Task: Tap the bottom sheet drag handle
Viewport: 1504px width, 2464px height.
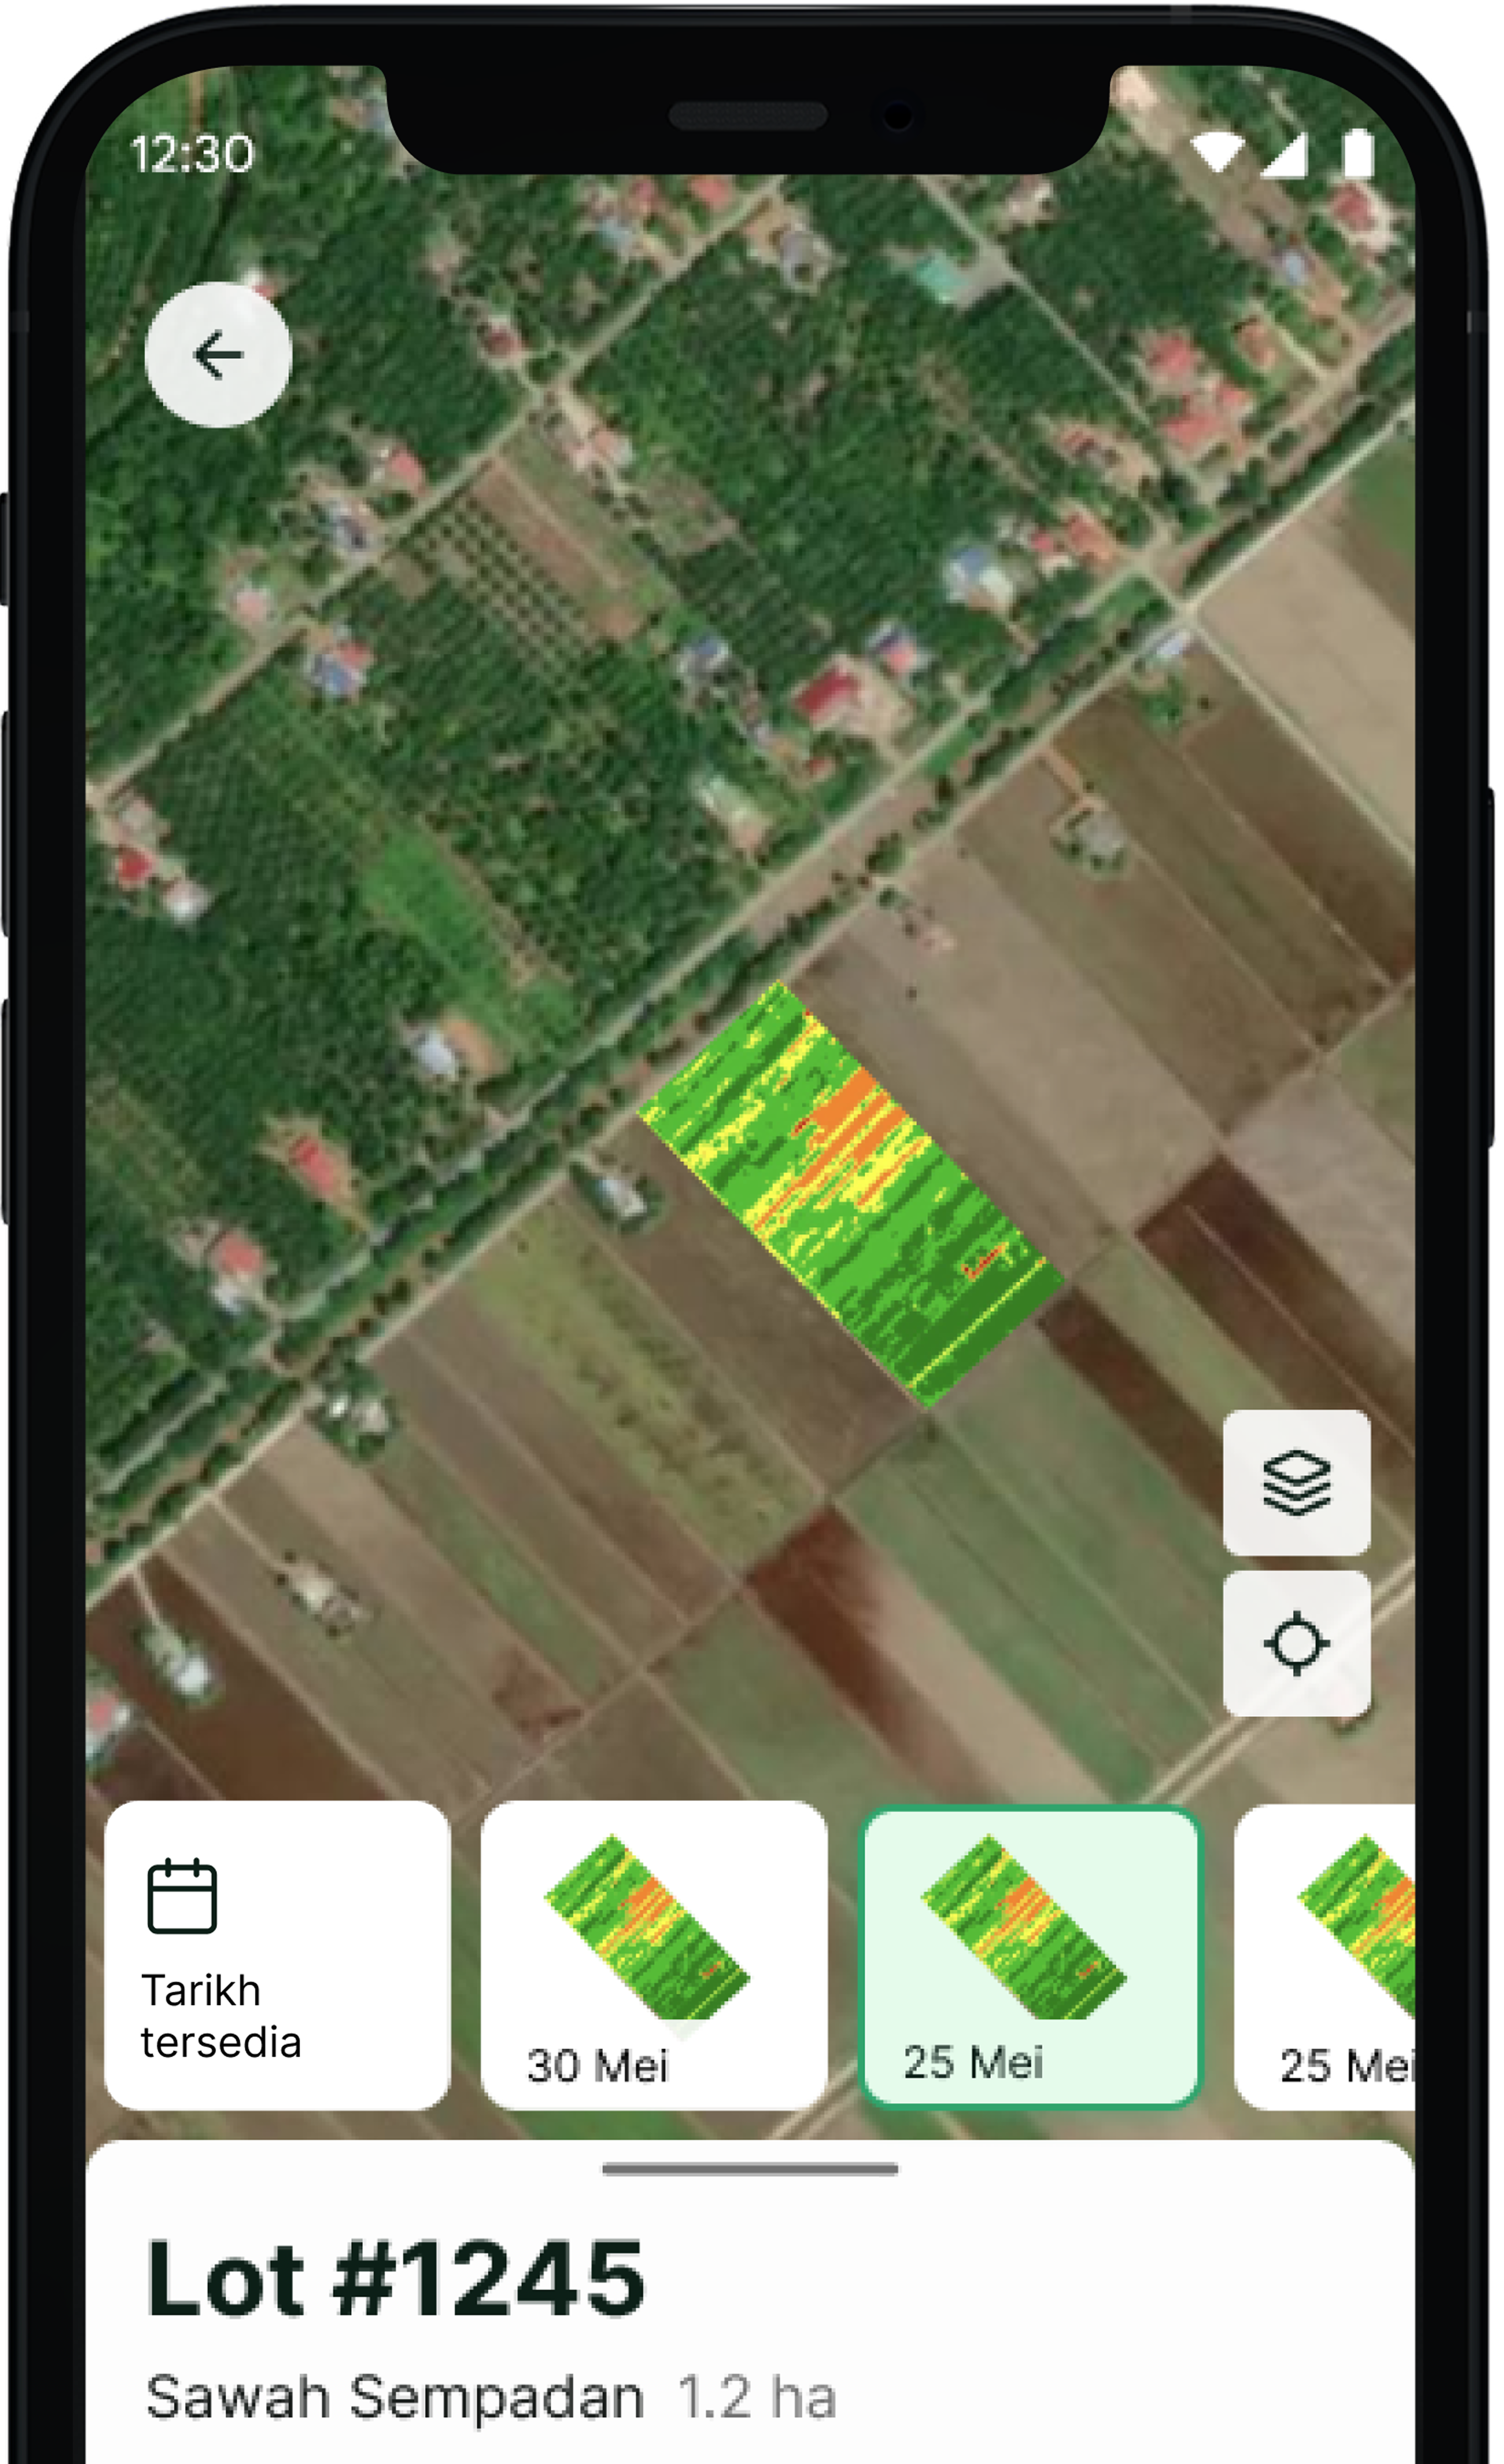Action: click(x=750, y=2169)
